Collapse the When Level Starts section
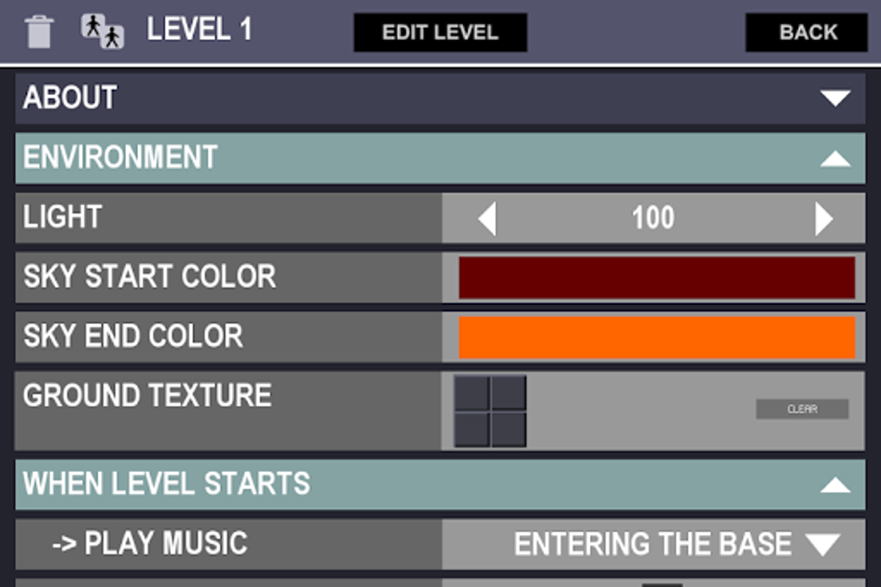 point(835,484)
